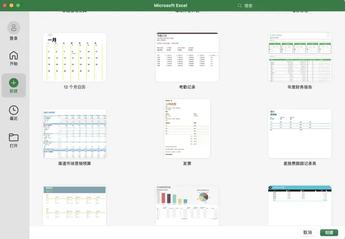
Task: Select the 渠道市场营销预算 template thumbnail
Action: [x=74, y=134]
